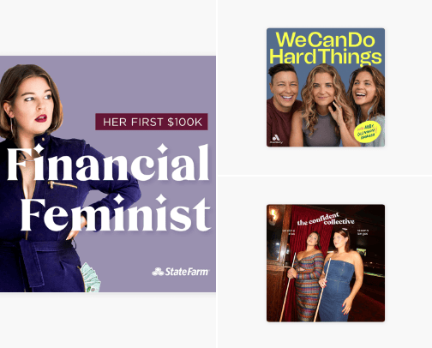Click the HER FIRST $100K maroon badge
This screenshot has height=348, width=432.
152,122
